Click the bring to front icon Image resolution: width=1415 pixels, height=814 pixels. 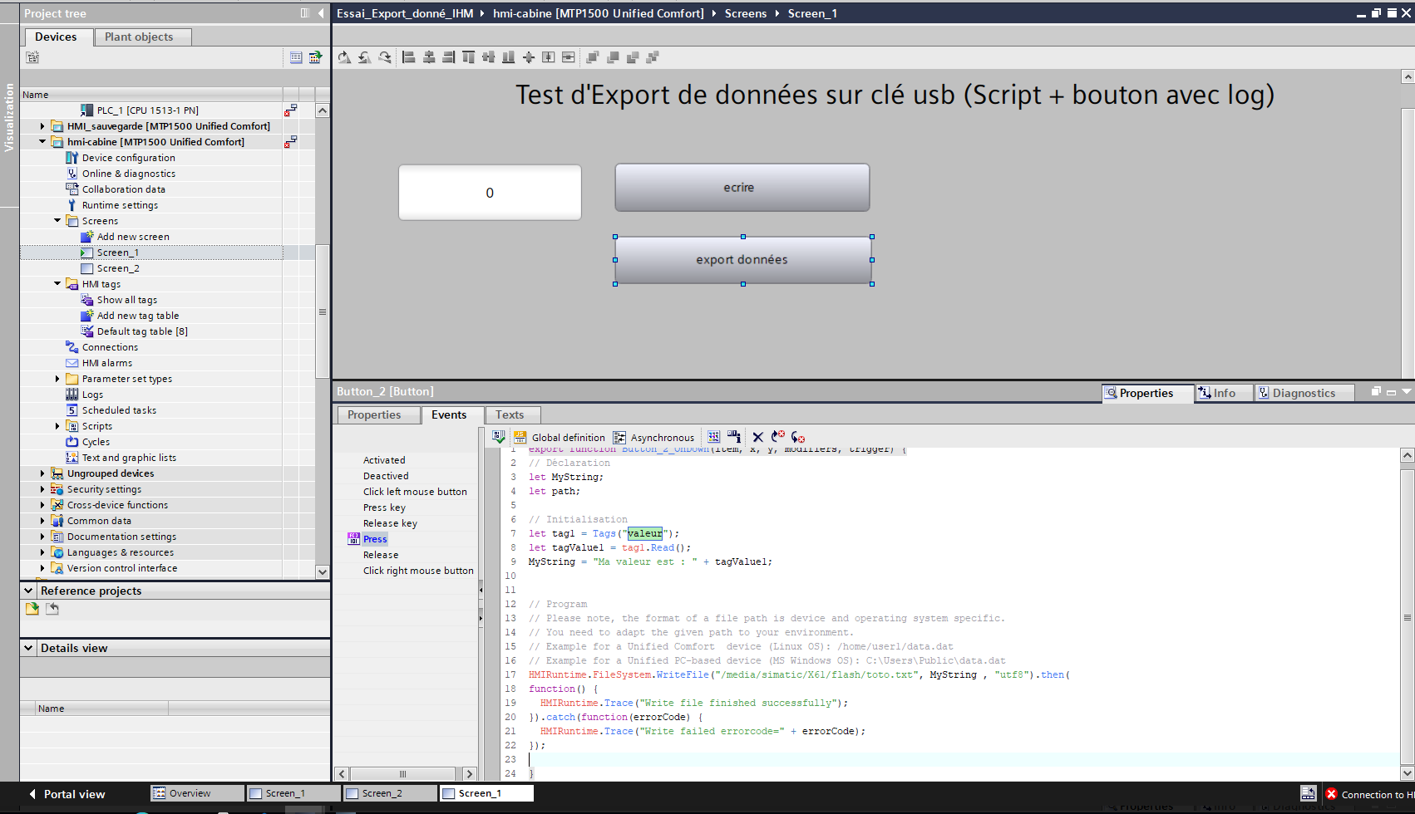[593, 57]
